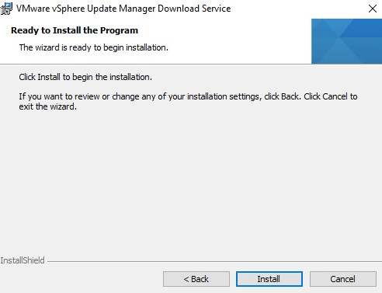Click the 'If you want to review' paragraph
The image size is (382, 293).
188,101
